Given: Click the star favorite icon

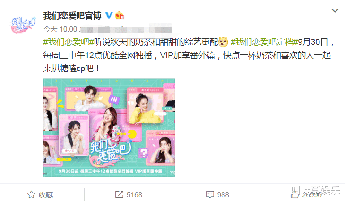Looking at the screenshot, I should pyautogui.click(x=31, y=194).
